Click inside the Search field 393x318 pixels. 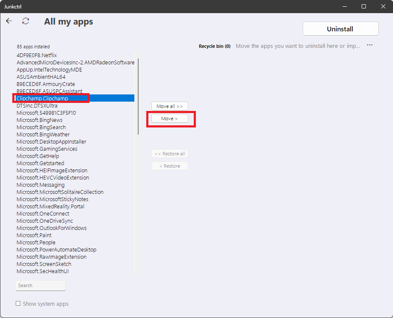click(41, 285)
